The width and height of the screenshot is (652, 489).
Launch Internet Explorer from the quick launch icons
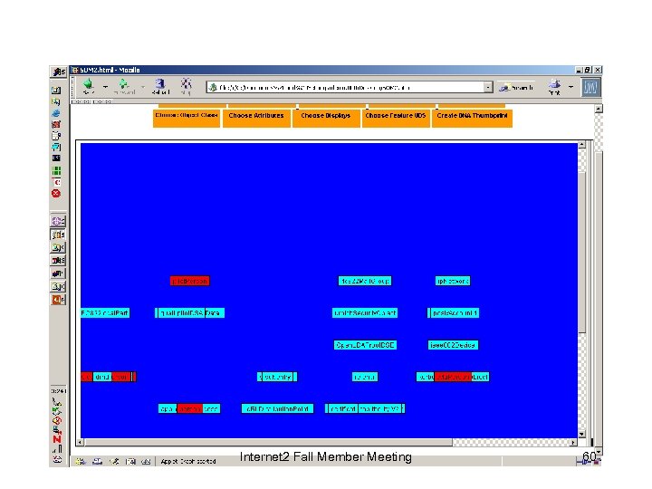click(56, 113)
